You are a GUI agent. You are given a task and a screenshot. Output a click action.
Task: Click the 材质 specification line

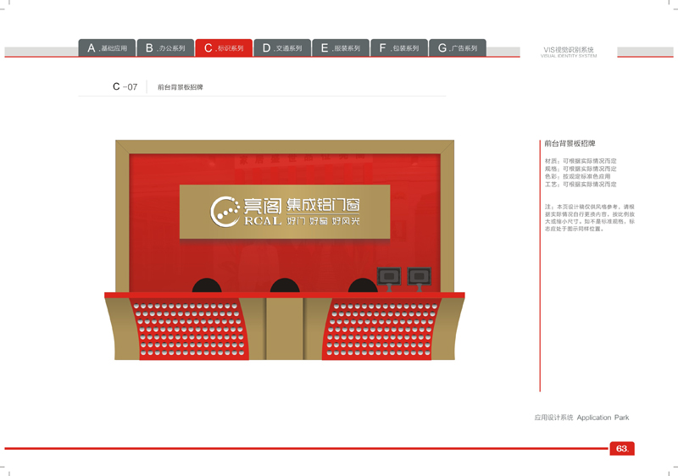click(x=581, y=161)
